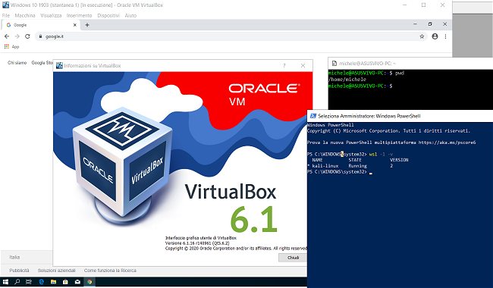This screenshot has width=493, height=288.
Task: Open the File menu in VirtualBox
Action: click(x=6, y=15)
